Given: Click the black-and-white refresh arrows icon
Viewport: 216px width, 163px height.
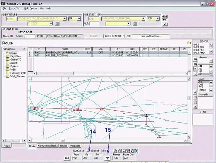Looking at the screenshot, I should (x=132, y=151).
